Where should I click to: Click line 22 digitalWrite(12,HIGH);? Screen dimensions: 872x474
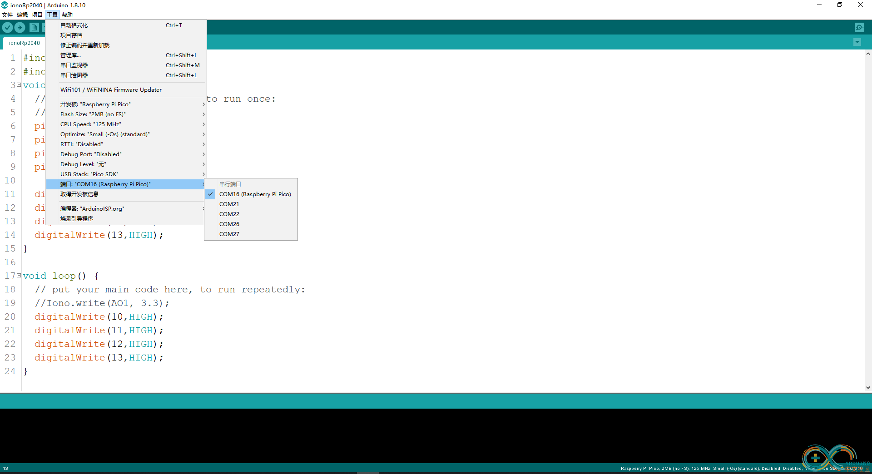tap(99, 344)
